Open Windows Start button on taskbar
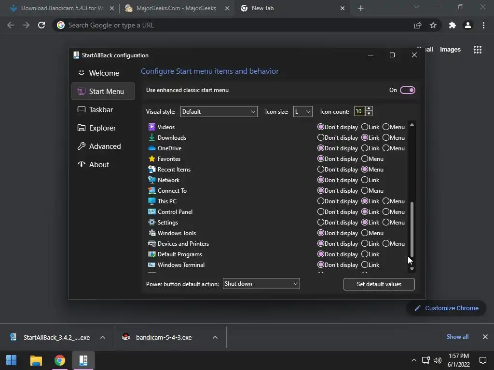The height and width of the screenshot is (370, 494). click(x=12, y=360)
